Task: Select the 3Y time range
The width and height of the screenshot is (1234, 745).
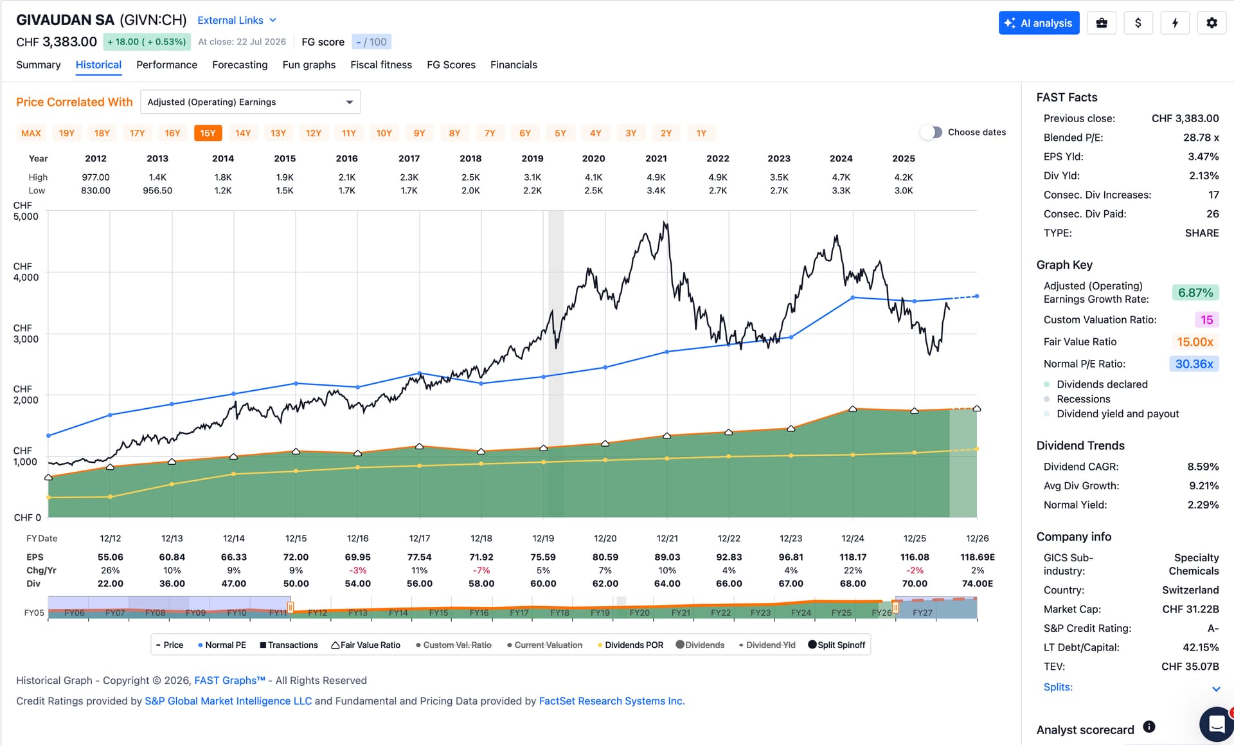Action: (x=631, y=133)
